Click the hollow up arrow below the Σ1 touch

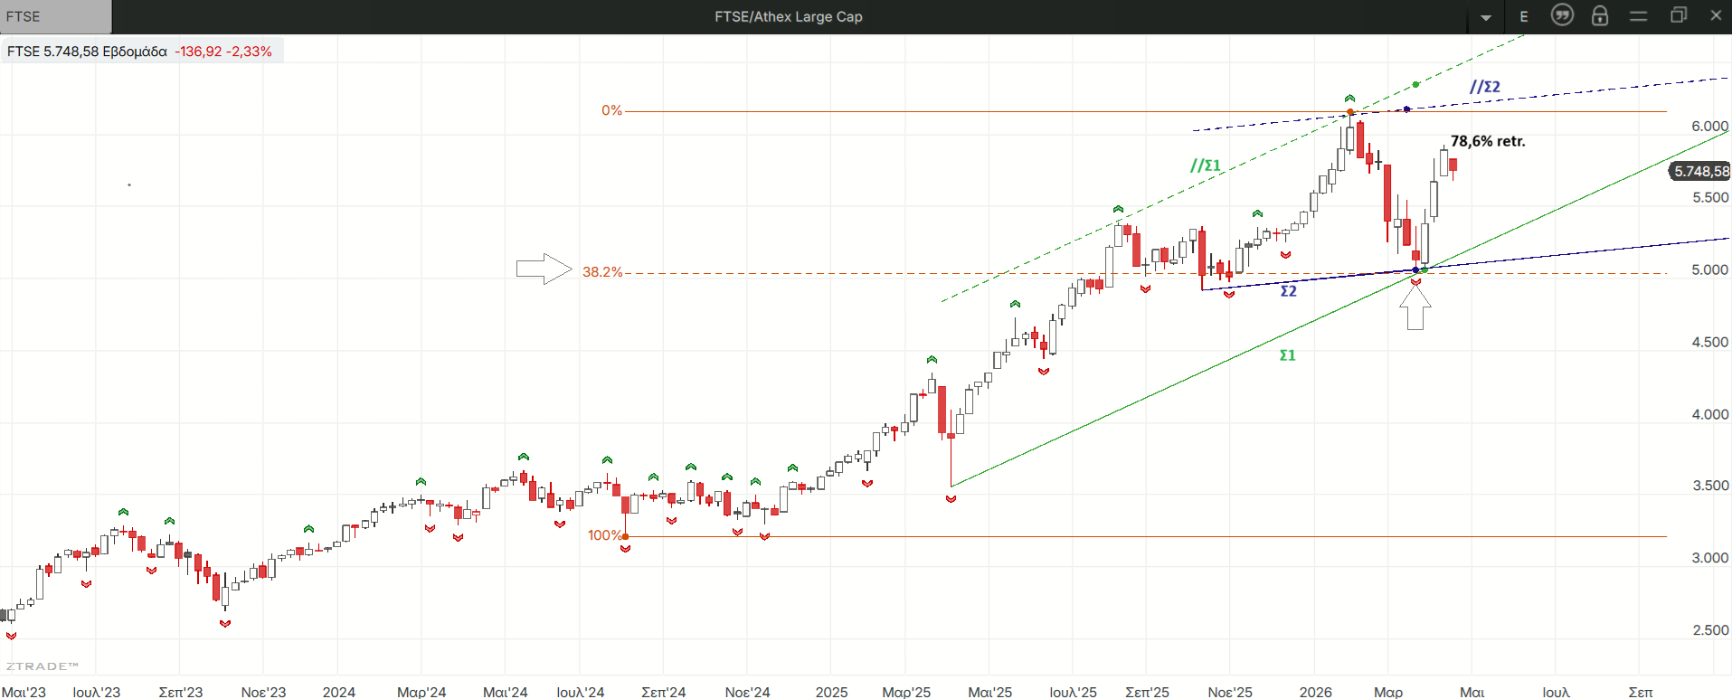[x=1415, y=308]
